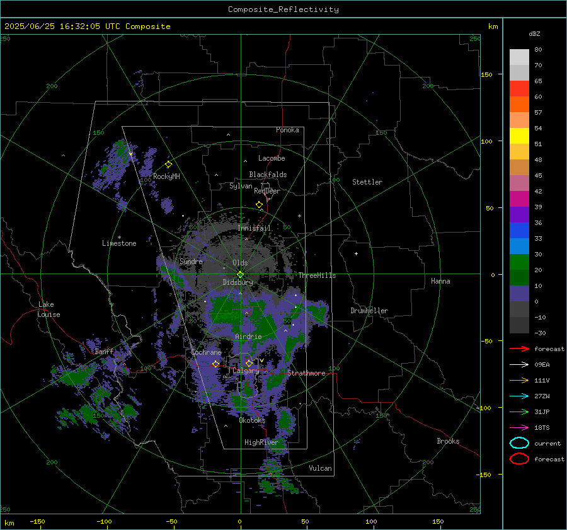The height and width of the screenshot is (530, 567).
Task: Click the white 09EA arrow in the legend
Action: coord(520,364)
